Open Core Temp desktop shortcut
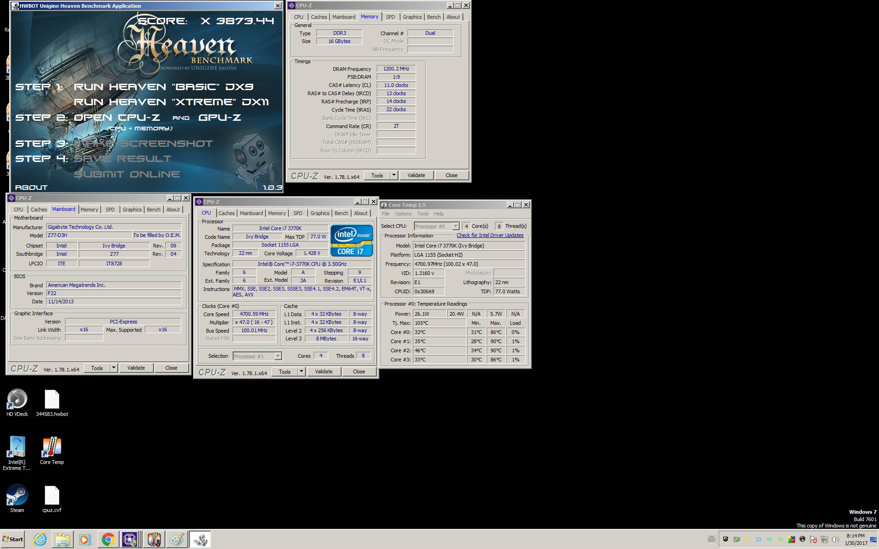This screenshot has width=879, height=549. point(52,451)
